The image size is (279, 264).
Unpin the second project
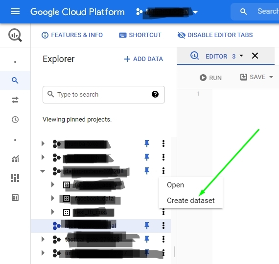147,157
